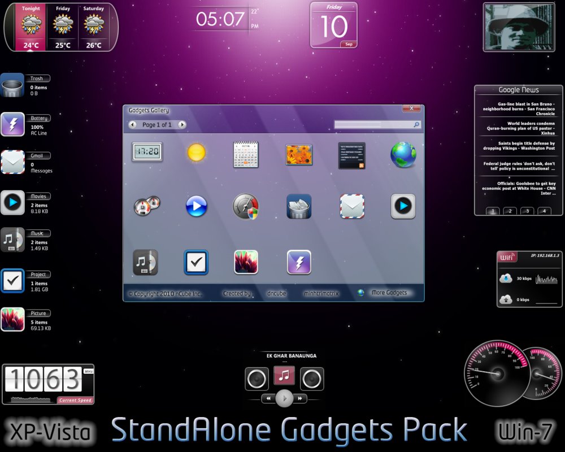Switch to Google News page 2

tap(509, 210)
